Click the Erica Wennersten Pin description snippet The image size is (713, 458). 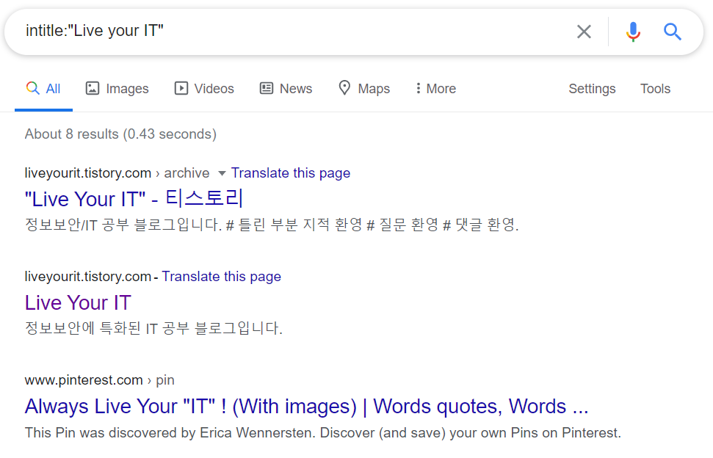(x=323, y=432)
